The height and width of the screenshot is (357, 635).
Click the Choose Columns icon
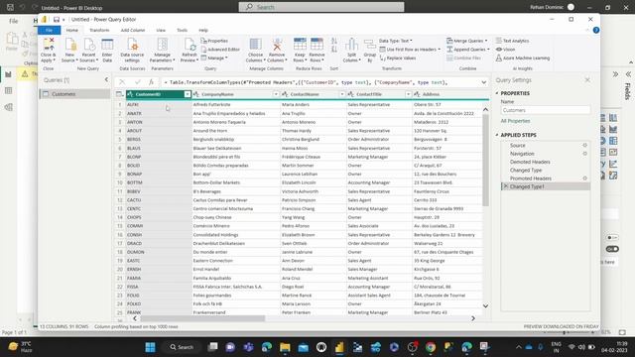256,45
